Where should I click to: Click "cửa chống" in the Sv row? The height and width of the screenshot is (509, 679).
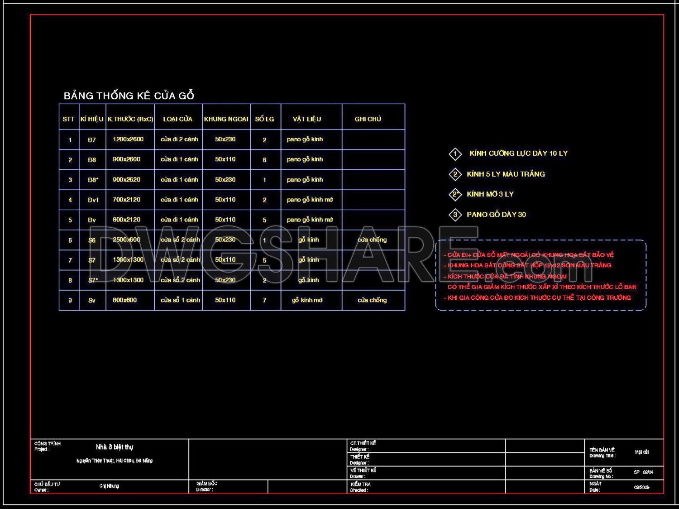pyautogui.click(x=372, y=300)
